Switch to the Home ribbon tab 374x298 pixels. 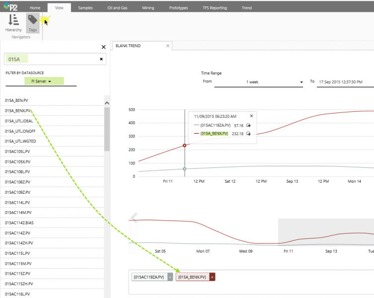(35, 8)
